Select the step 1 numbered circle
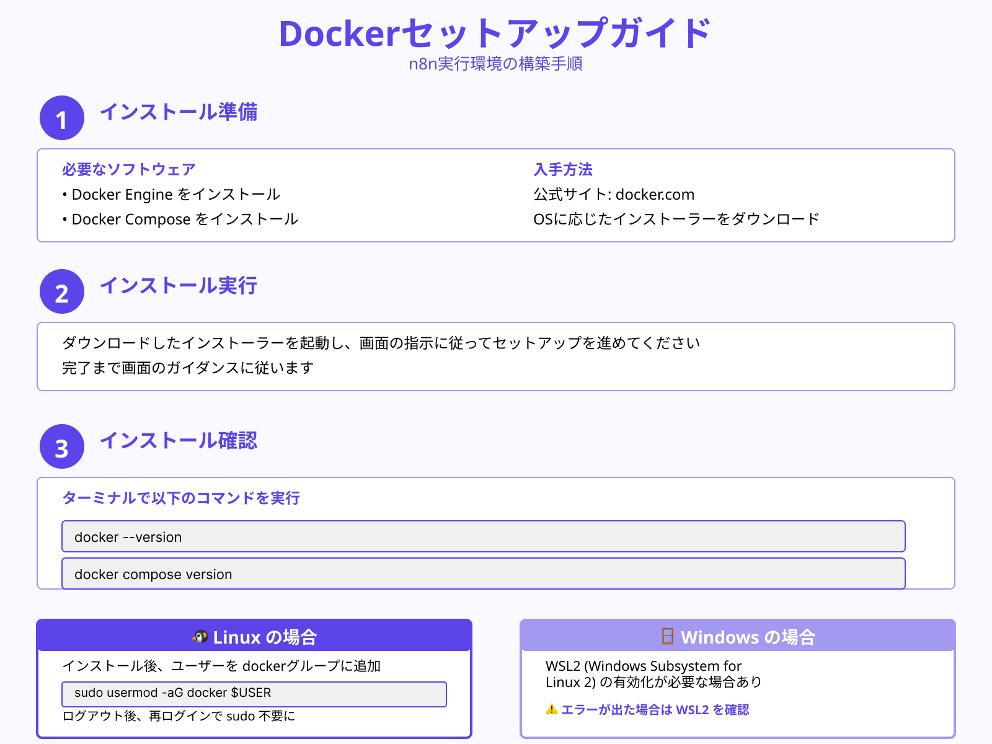992x744 pixels. [61, 118]
